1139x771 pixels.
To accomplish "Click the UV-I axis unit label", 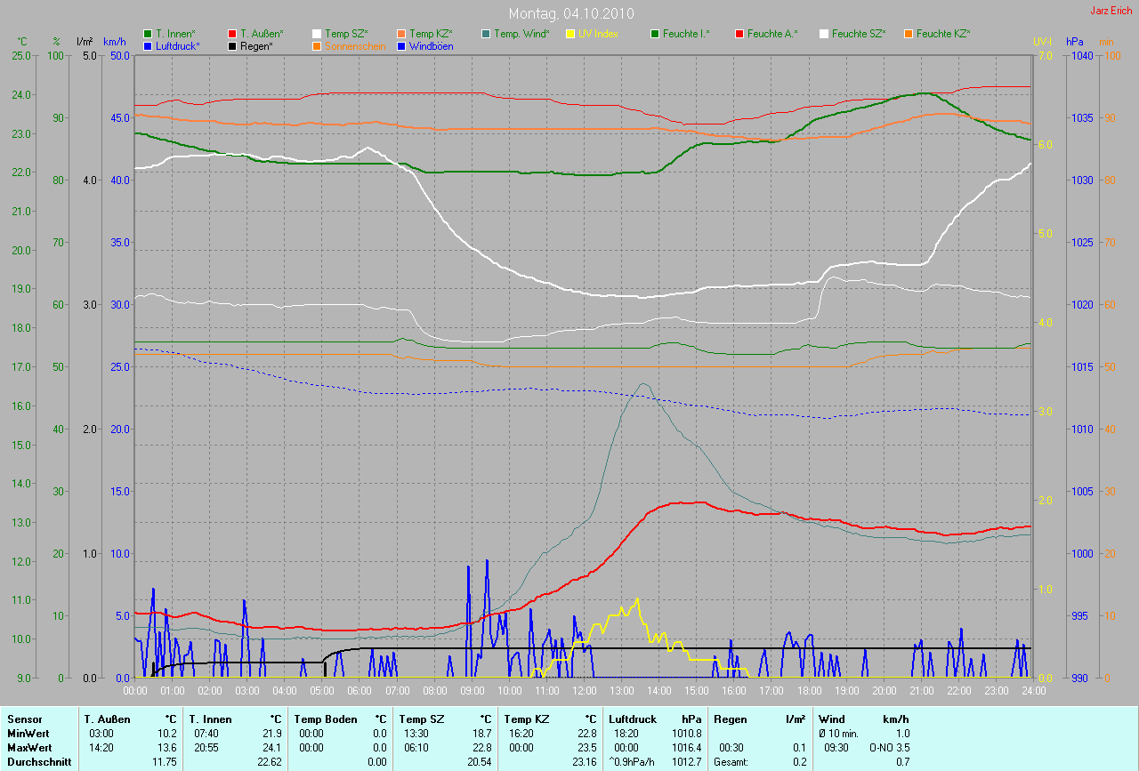I will (x=1042, y=42).
